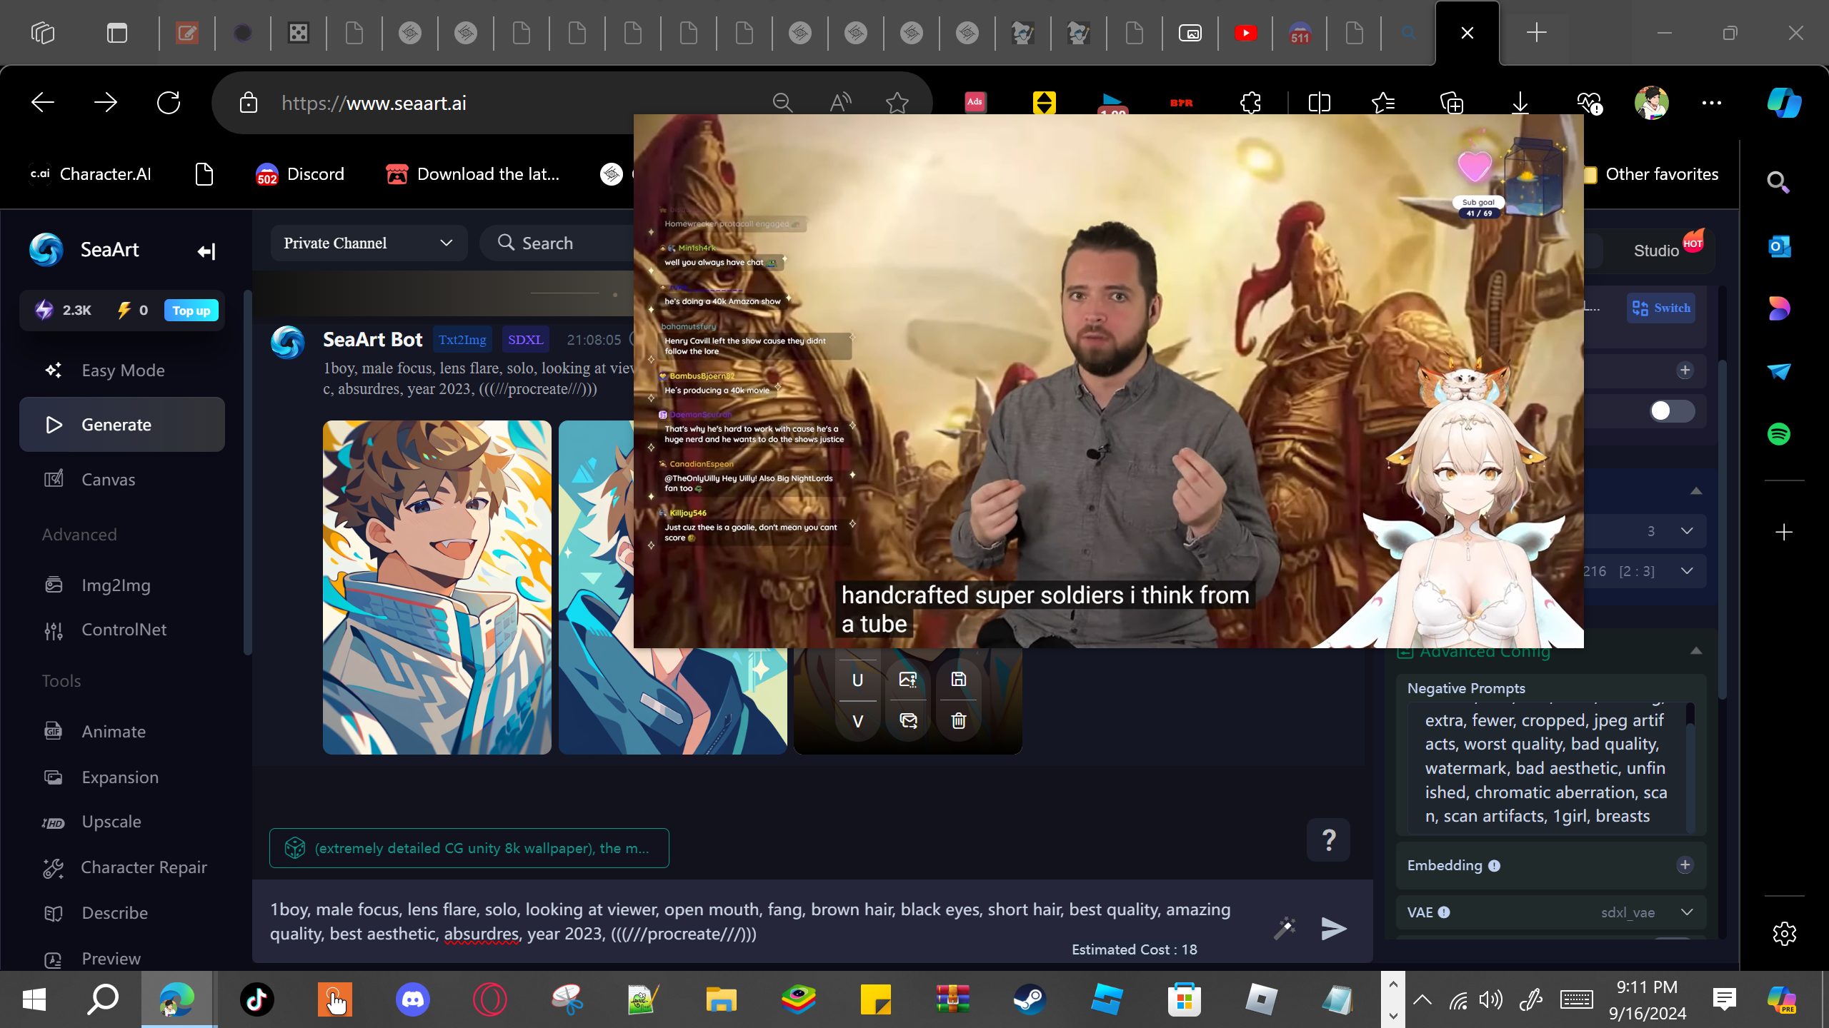Click the Top up button
The image size is (1829, 1028).
coord(191,311)
